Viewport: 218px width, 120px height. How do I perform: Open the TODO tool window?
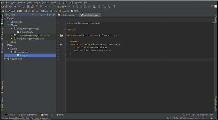tap(61, 115)
